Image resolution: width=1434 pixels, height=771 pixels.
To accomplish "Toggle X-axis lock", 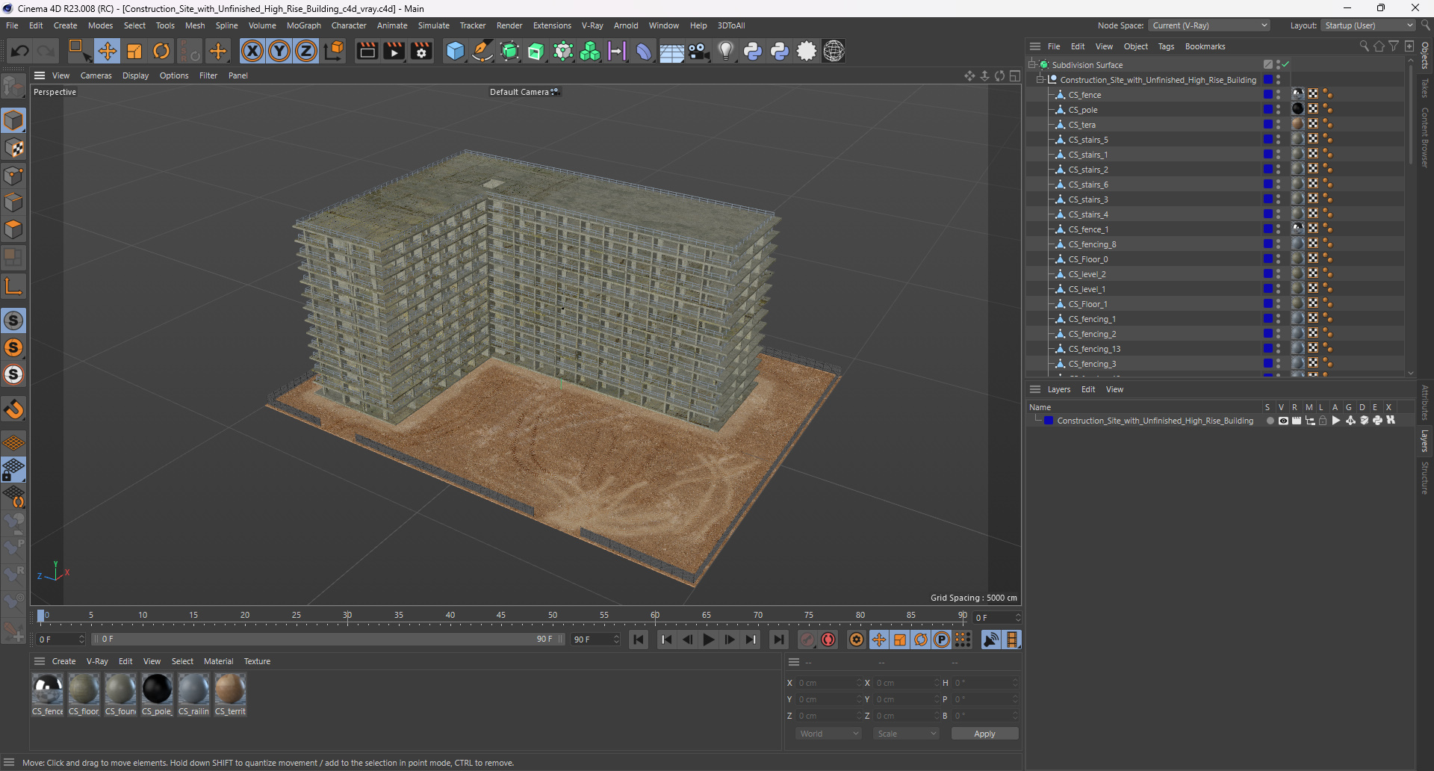I will point(252,51).
